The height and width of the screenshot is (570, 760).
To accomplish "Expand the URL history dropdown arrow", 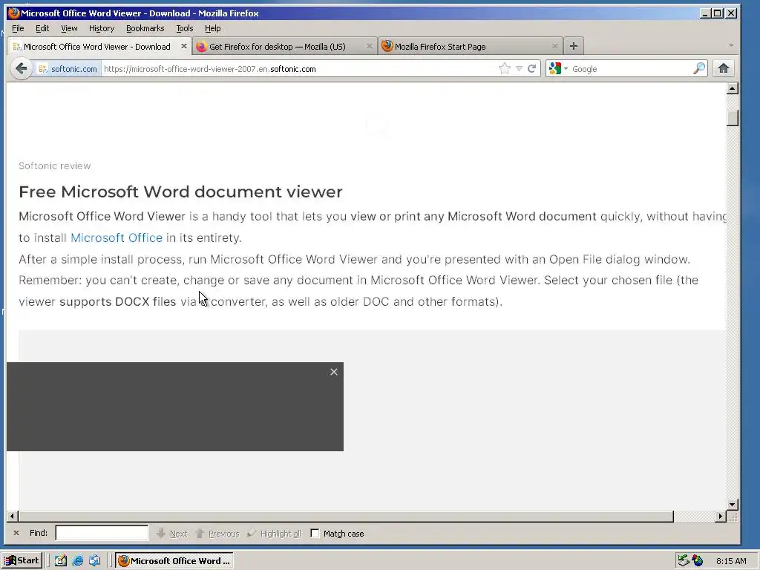I will click(x=519, y=69).
